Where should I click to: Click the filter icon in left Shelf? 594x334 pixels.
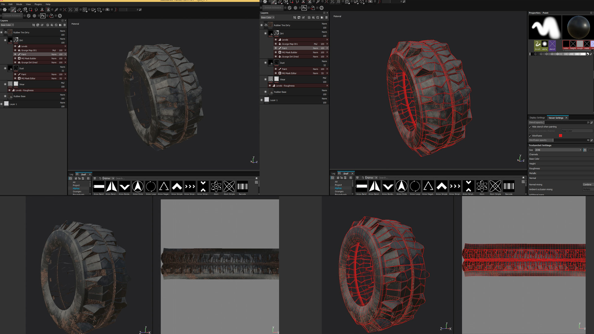[95, 178]
